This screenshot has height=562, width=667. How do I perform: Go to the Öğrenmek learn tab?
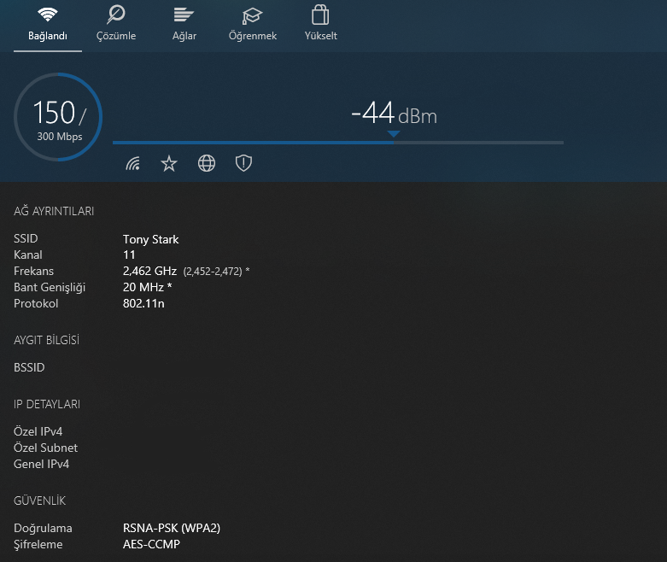coord(253,24)
